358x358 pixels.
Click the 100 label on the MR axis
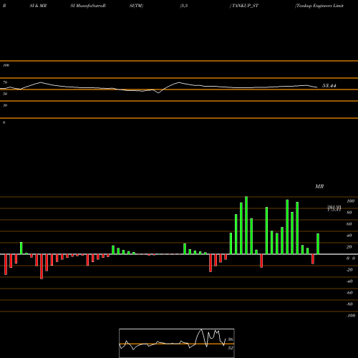350,201
